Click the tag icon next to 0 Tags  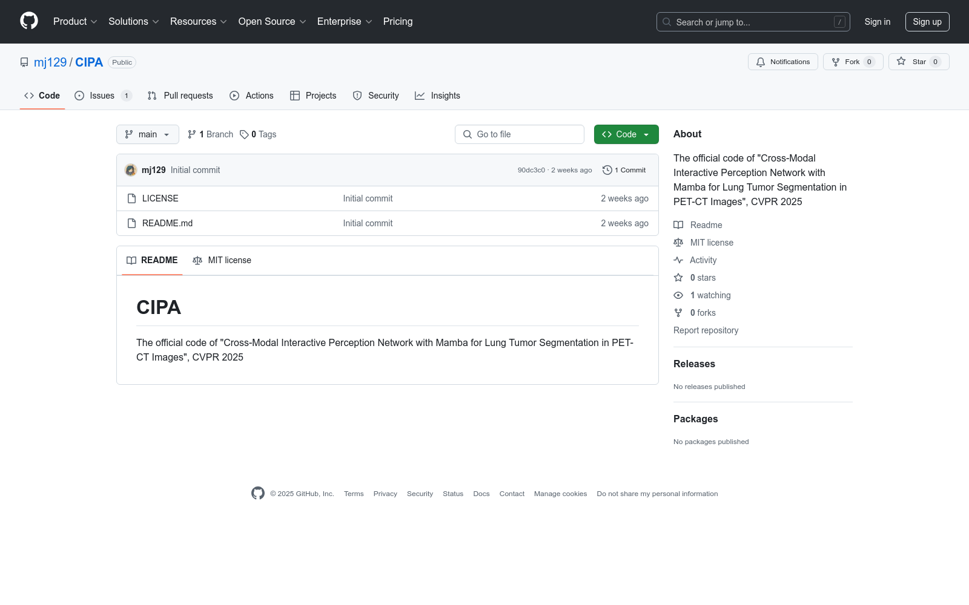click(x=244, y=134)
